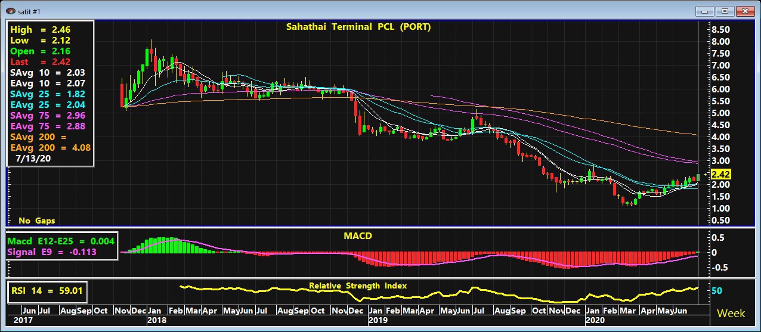Click the 1.00 price axis label
This screenshot has height=332, width=761.
(720, 209)
